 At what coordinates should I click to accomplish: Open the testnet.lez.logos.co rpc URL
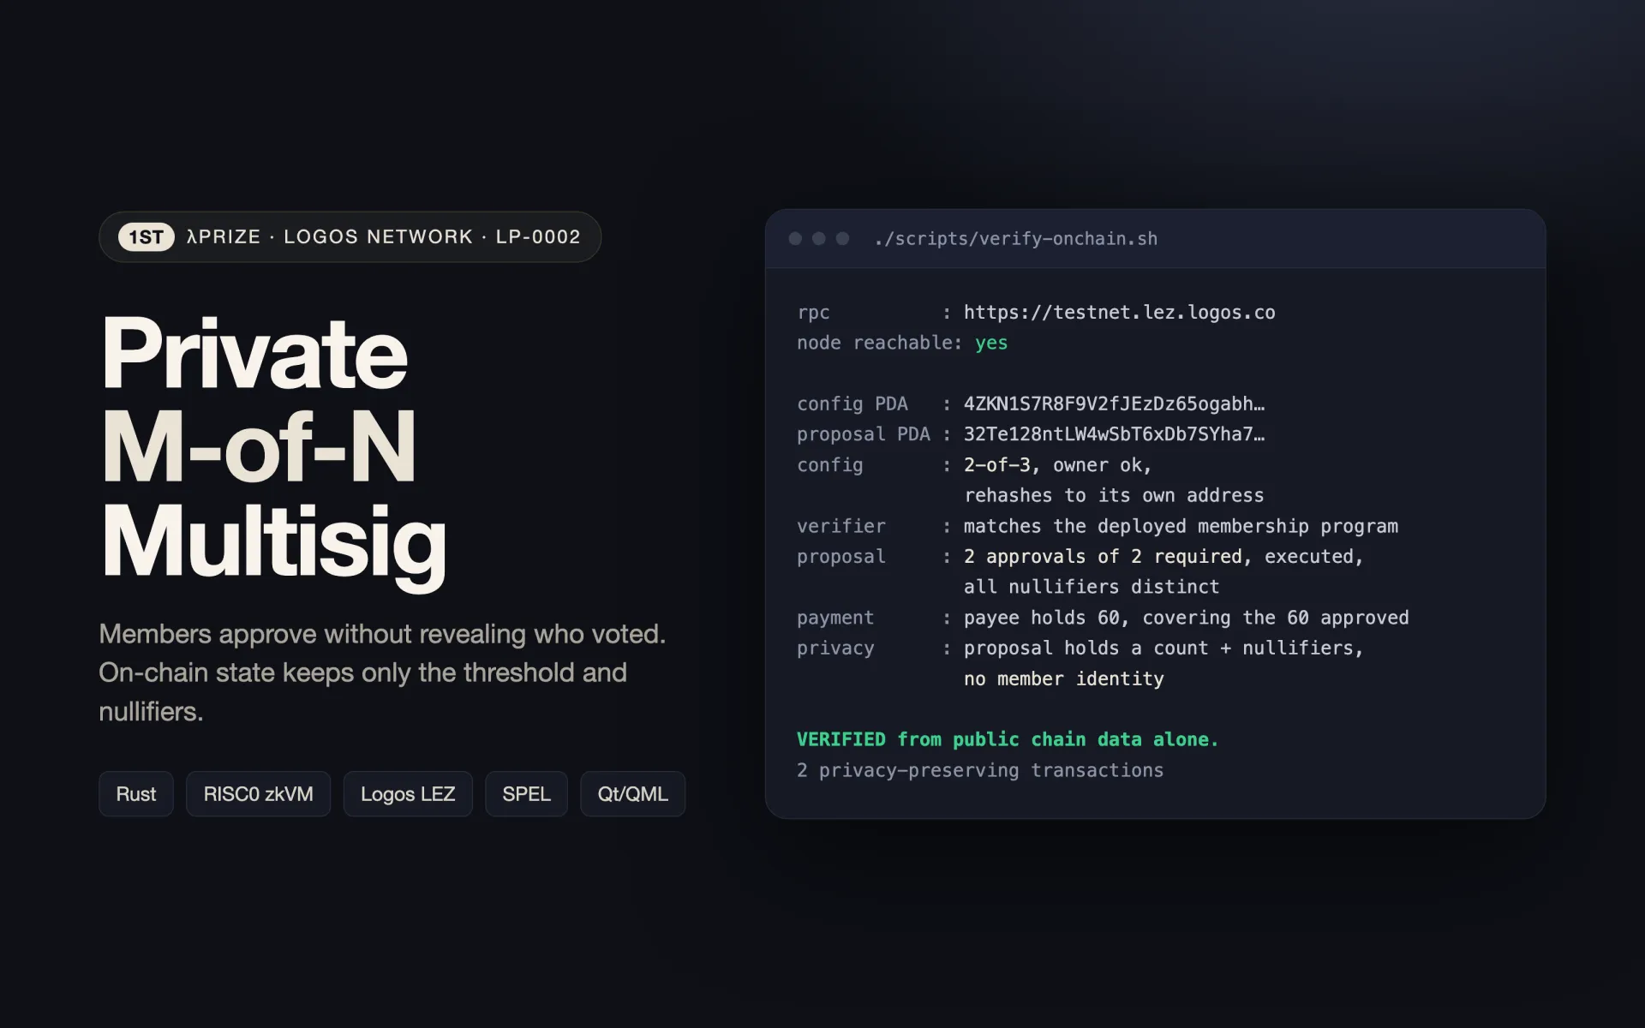(x=1119, y=313)
